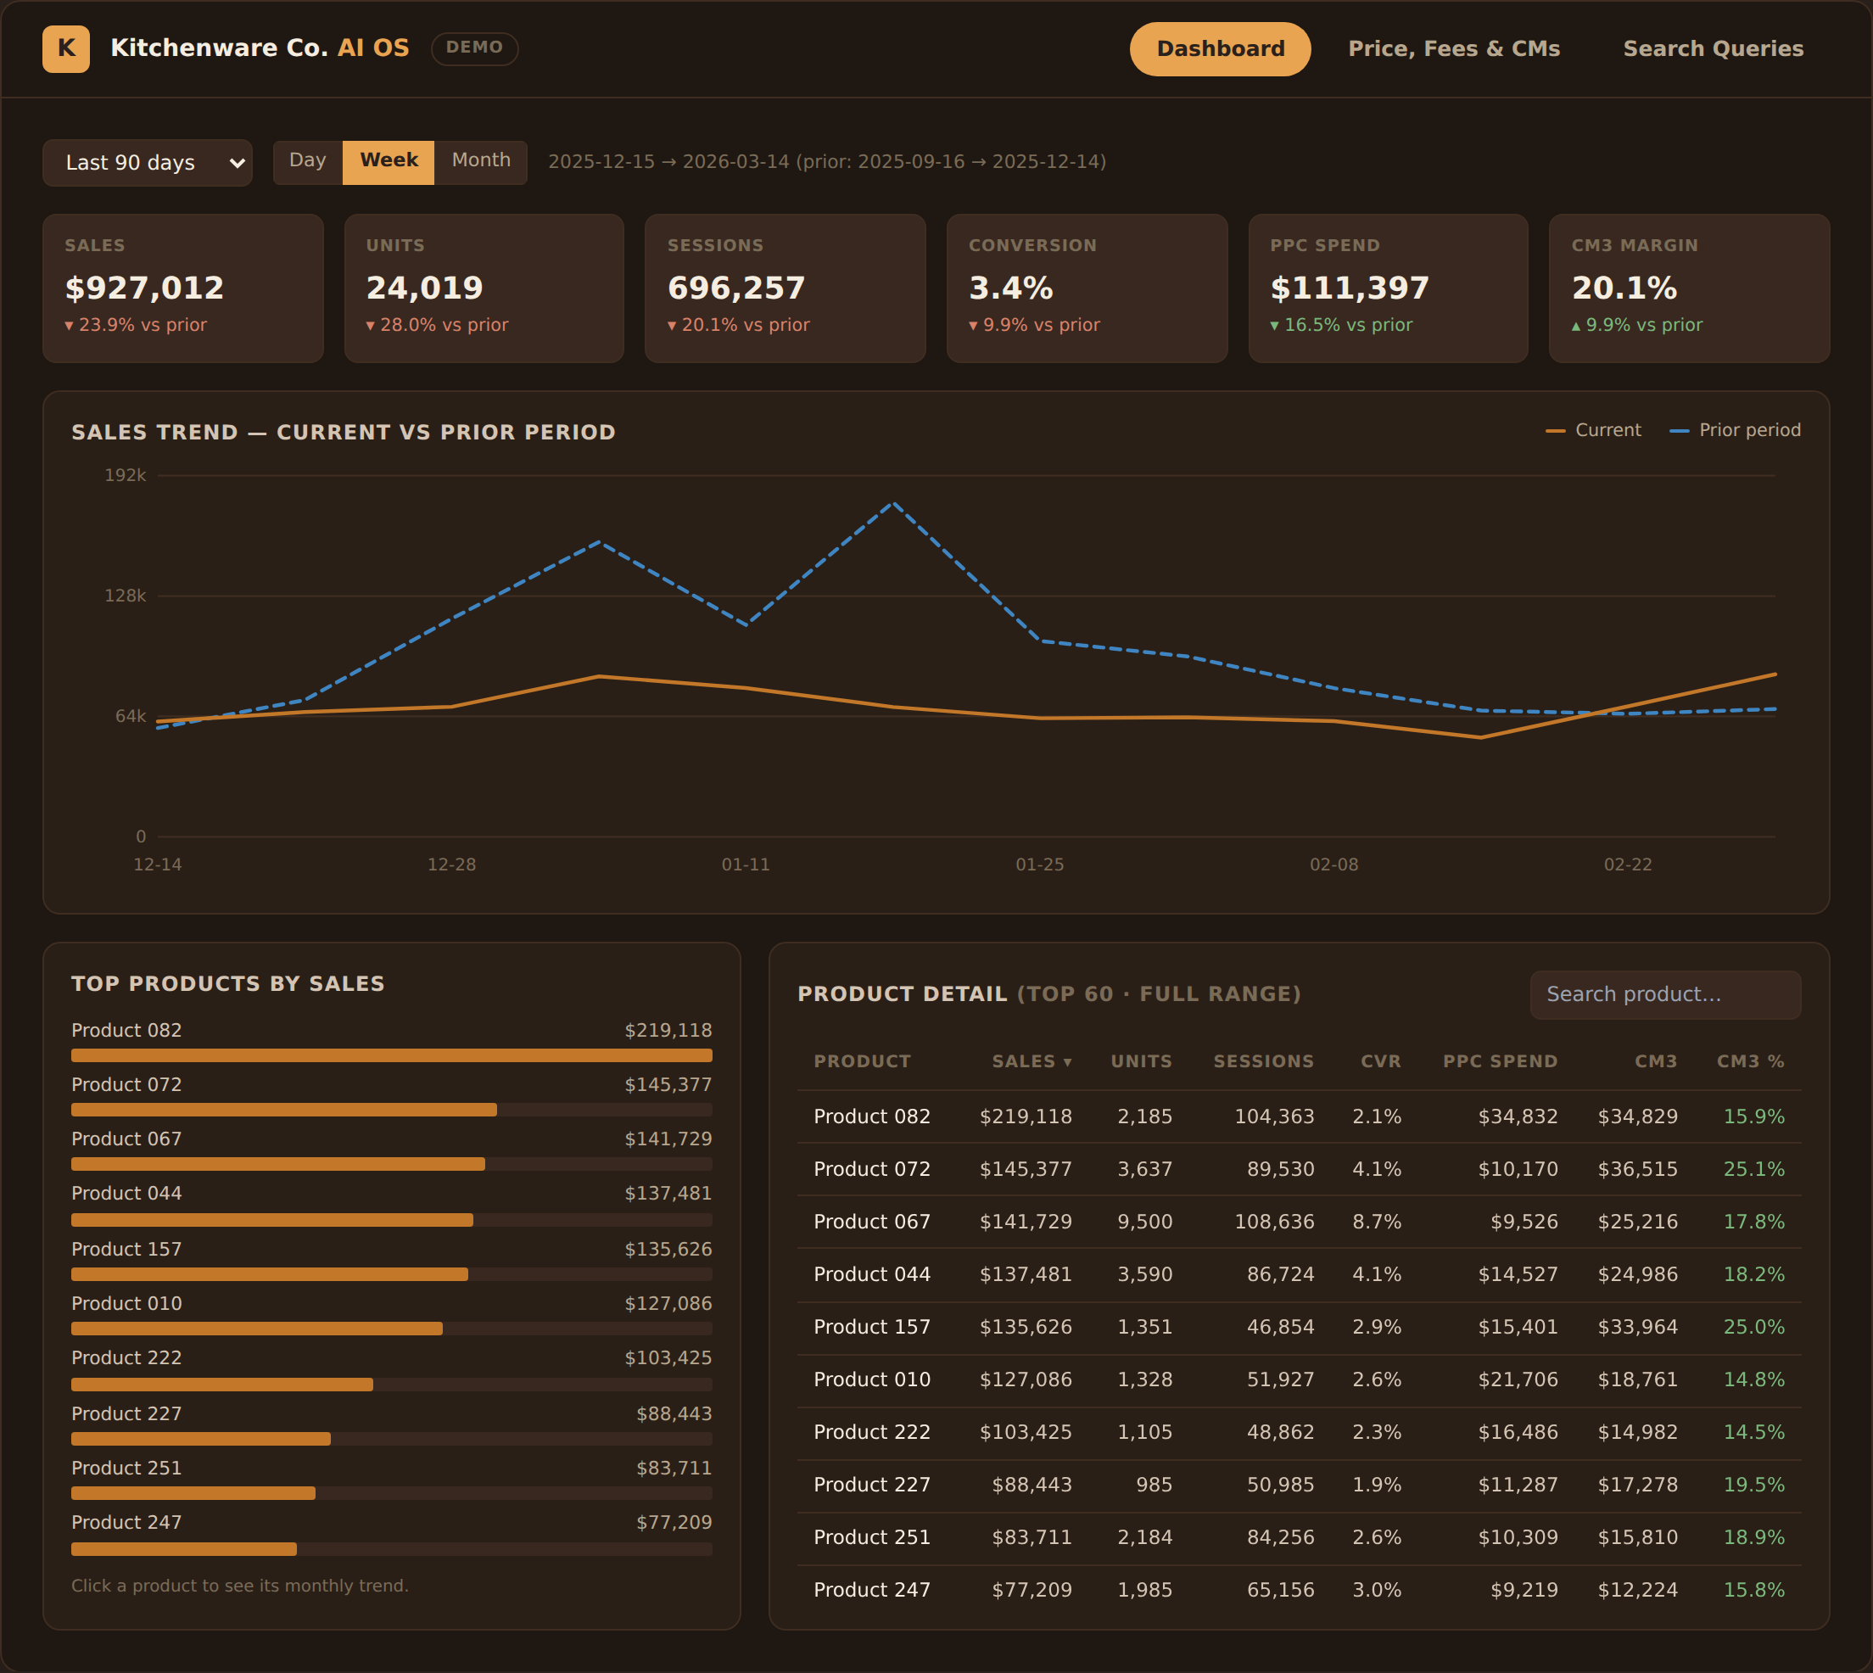Select Product 044 row in detail table

tap(1299, 1274)
